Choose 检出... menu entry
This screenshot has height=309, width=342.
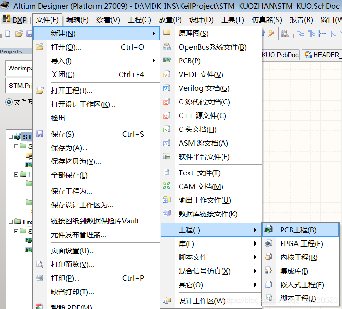(96, 118)
